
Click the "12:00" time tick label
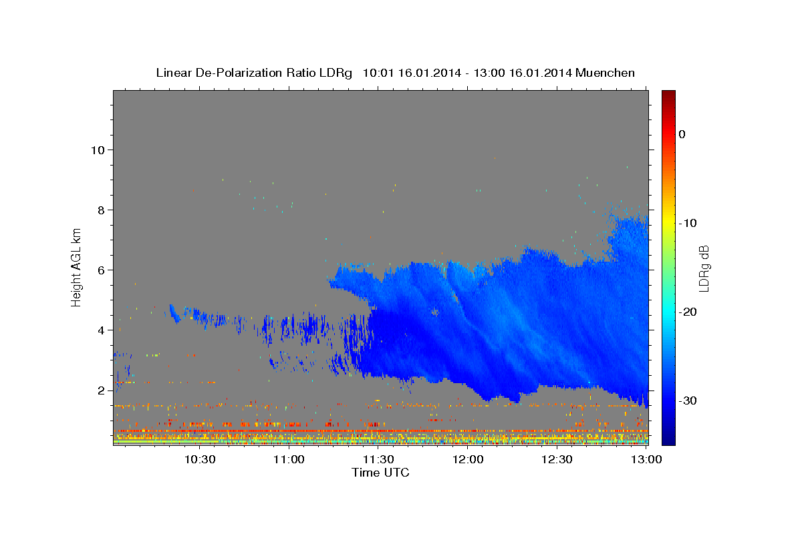[468, 460]
